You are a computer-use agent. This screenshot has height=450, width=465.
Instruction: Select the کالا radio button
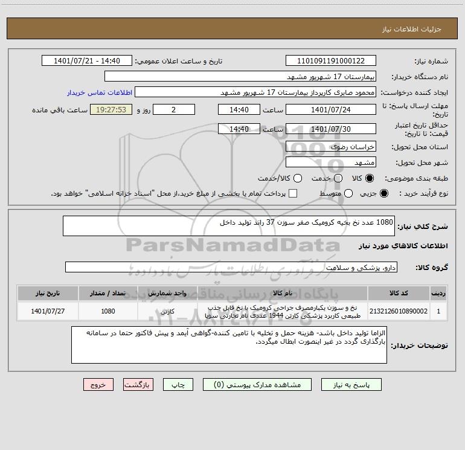tap(370, 178)
